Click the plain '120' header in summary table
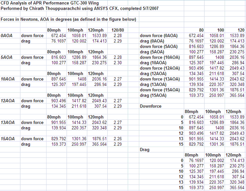The height and width of the screenshot is (191, 246). coord(241,30)
